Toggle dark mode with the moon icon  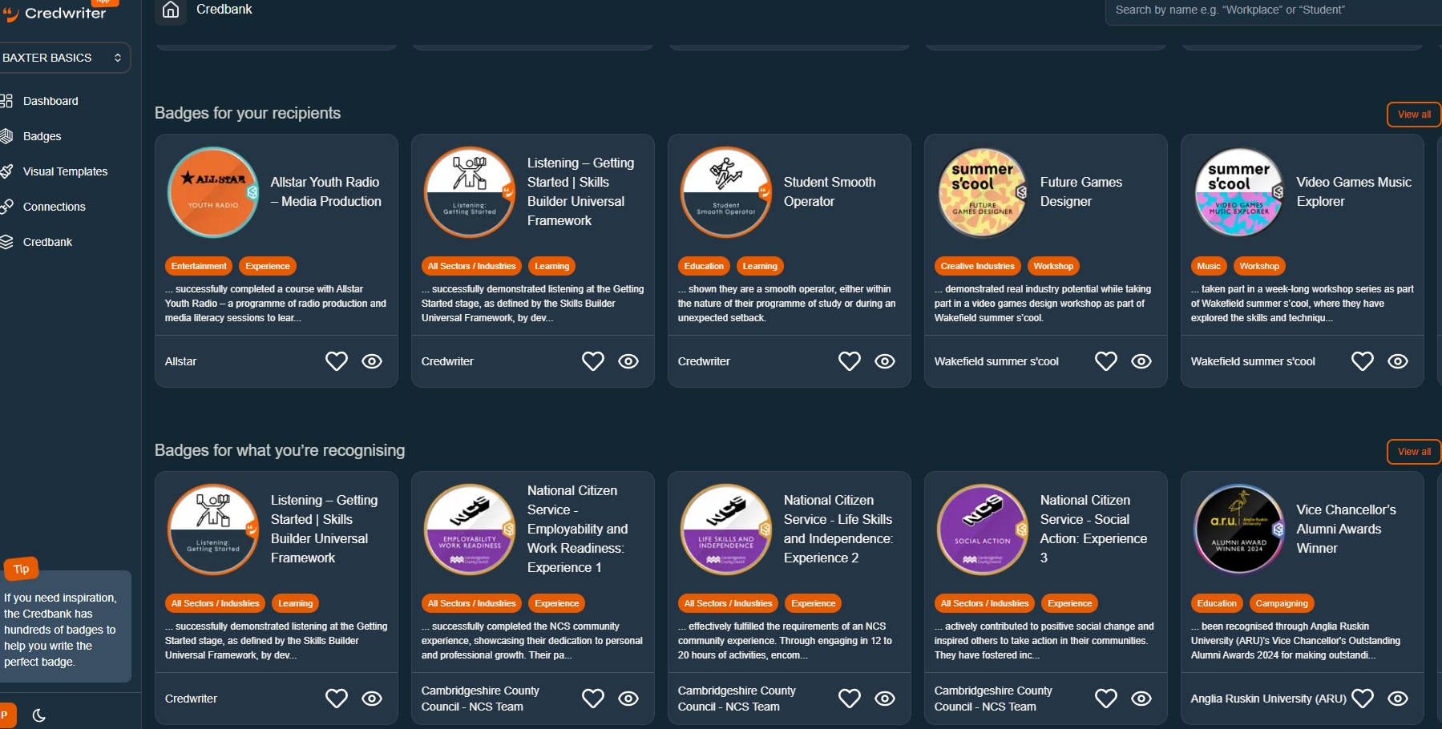coord(38,715)
